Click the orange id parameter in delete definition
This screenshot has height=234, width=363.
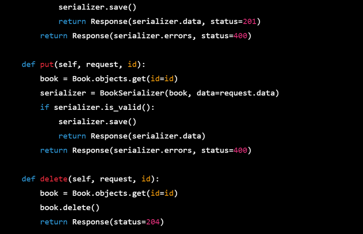pyautogui.click(x=146, y=179)
